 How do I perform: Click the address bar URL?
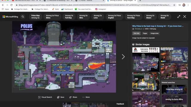(x=94, y=5)
